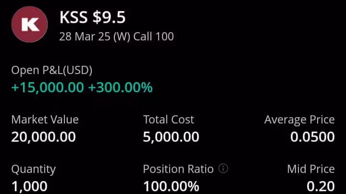Viewport: 346px width, 194px height.
Task: Open the Position Ratio info icon
Action: (x=223, y=169)
